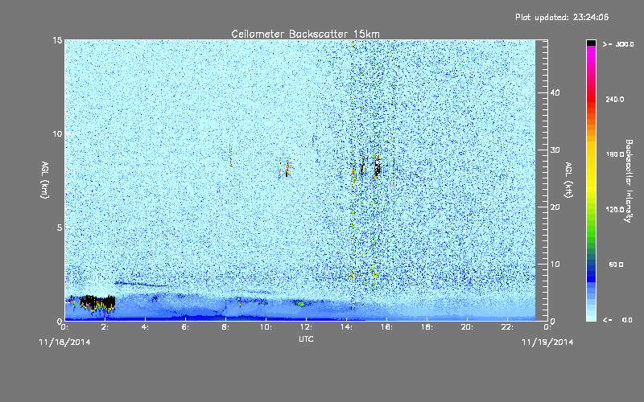Viewport: 644px width, 402px height.
Task: Click the green low-level patch near 12 UTC
Action: pyautogui.click(x=299, y=304)
